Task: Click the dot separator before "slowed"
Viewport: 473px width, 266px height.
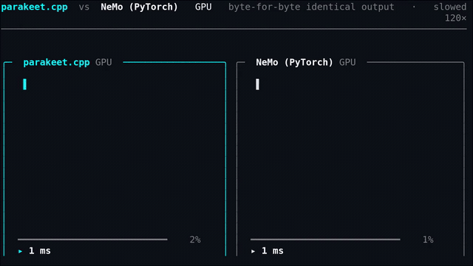Action: 414,7
